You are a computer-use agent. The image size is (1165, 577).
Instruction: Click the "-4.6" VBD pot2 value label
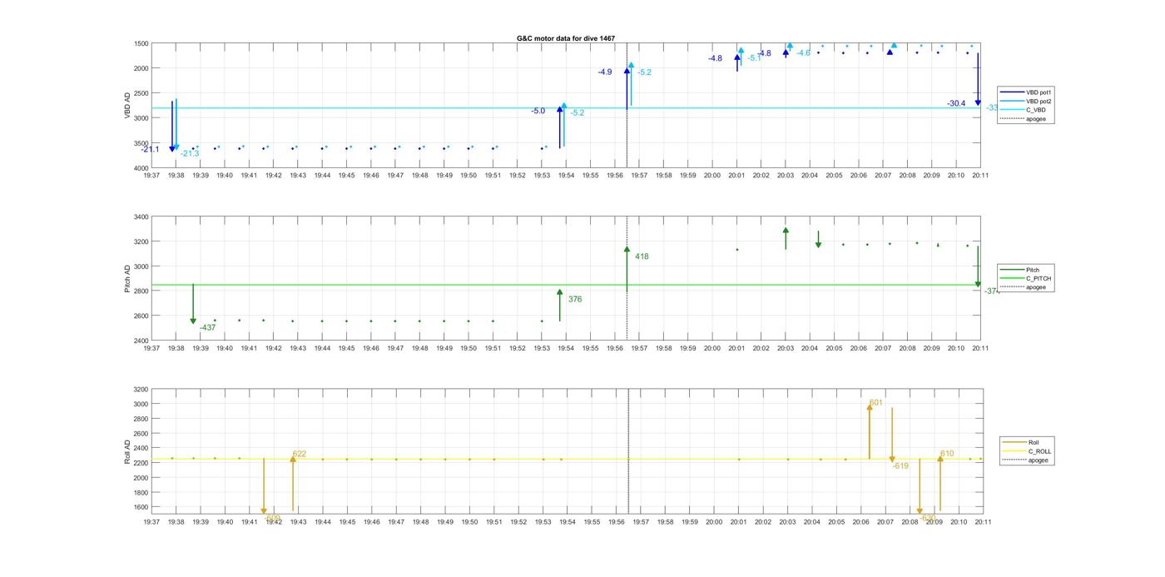(803, 53)
